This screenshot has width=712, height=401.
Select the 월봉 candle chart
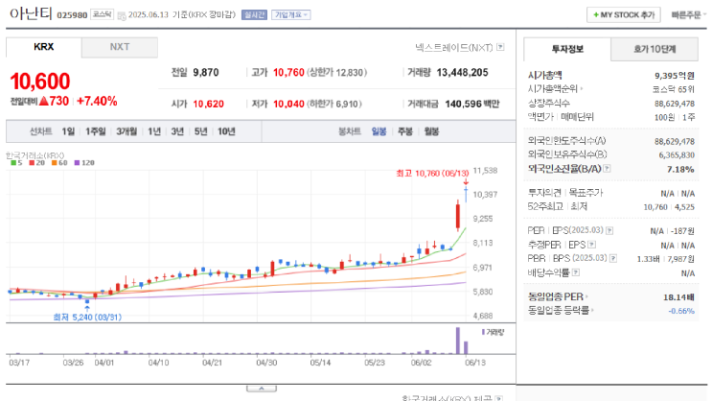[431, 131]
